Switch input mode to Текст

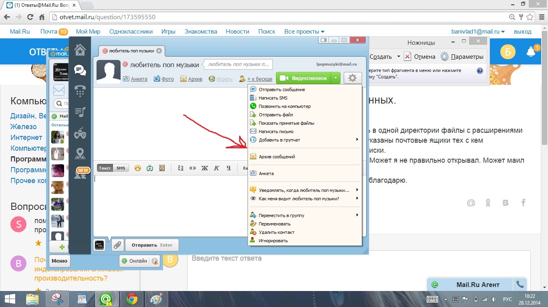pyautogui.click(x=105, y=168)
